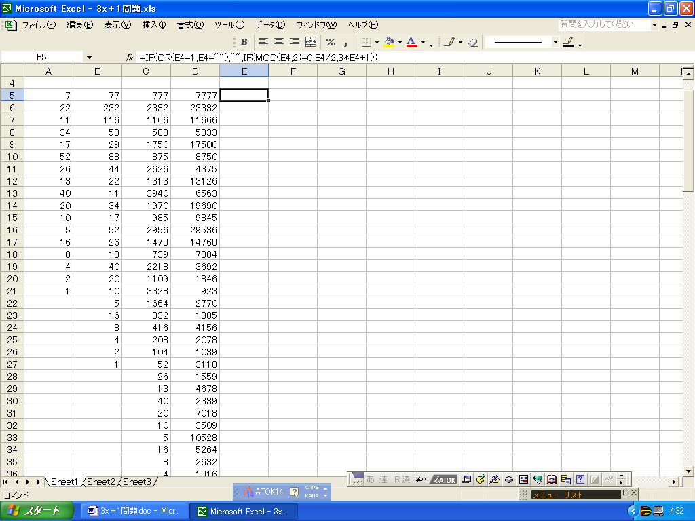Toggle bold formatting in the toolbar
This screenshot has width=695, height=521.
coord(244,42)
